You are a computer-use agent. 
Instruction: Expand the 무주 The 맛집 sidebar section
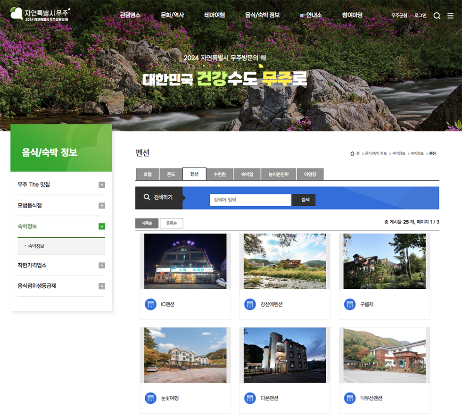coord(102,185)
